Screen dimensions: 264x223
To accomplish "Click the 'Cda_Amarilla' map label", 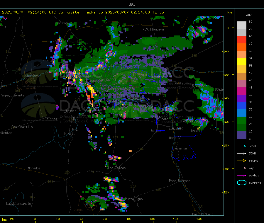I will [x=22, y=127].
